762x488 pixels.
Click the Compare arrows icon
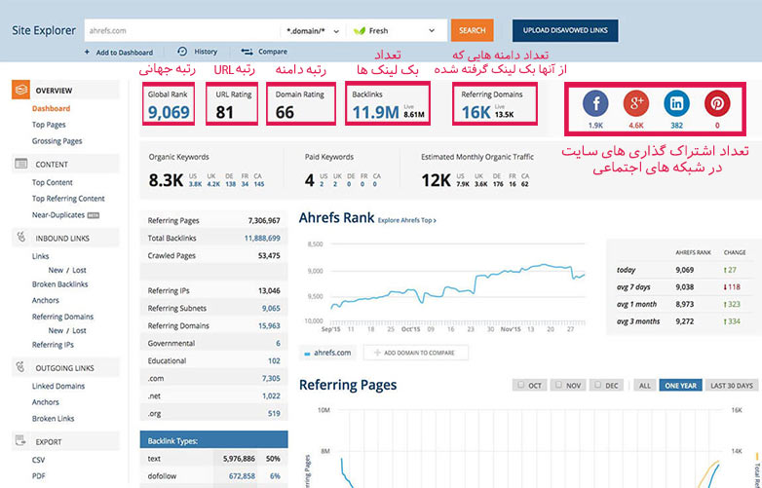click(247, 52)
